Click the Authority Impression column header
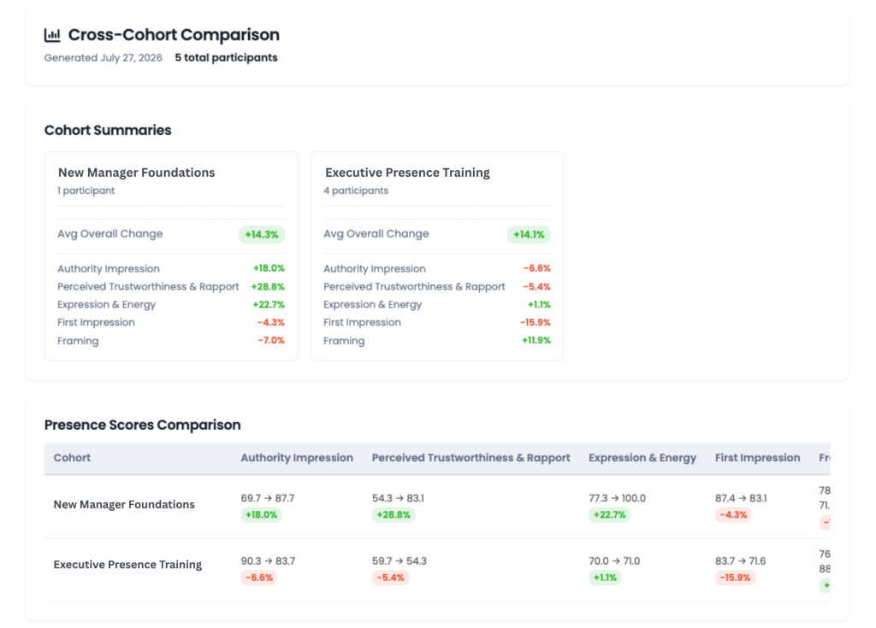Screen dimensions: 876x628 point(297,458)
